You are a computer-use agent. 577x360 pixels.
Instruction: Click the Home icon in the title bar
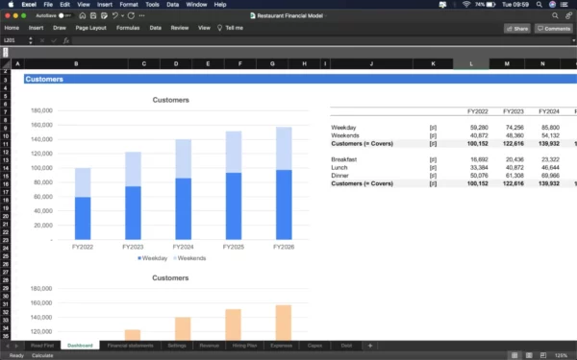(83, 15)
